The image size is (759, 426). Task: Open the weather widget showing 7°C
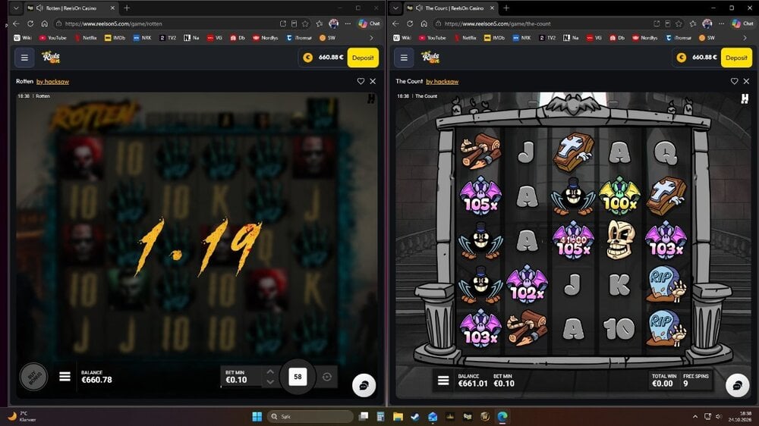(22, 416)
